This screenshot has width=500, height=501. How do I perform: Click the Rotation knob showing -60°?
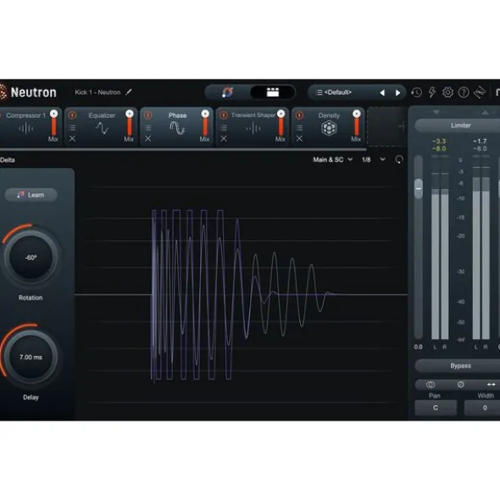31,258
